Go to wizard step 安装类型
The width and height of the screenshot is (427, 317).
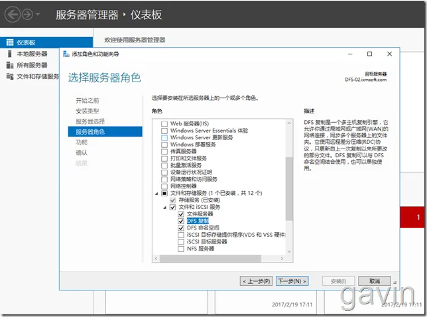pyautogui.click(x=88, y=111)
